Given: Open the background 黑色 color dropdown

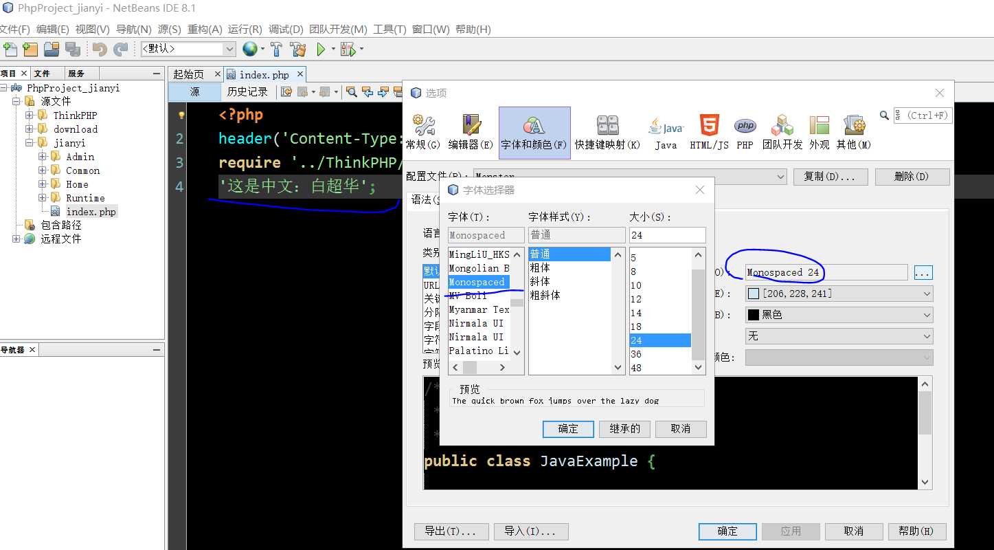Looking at the screenshot, I should tap(839, 315).
